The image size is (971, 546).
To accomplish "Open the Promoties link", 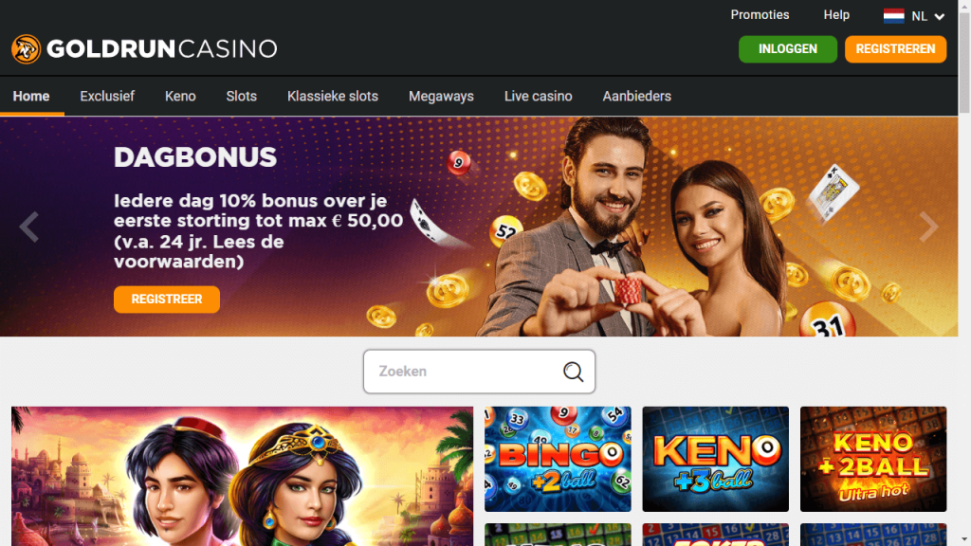I will point(760,15).
